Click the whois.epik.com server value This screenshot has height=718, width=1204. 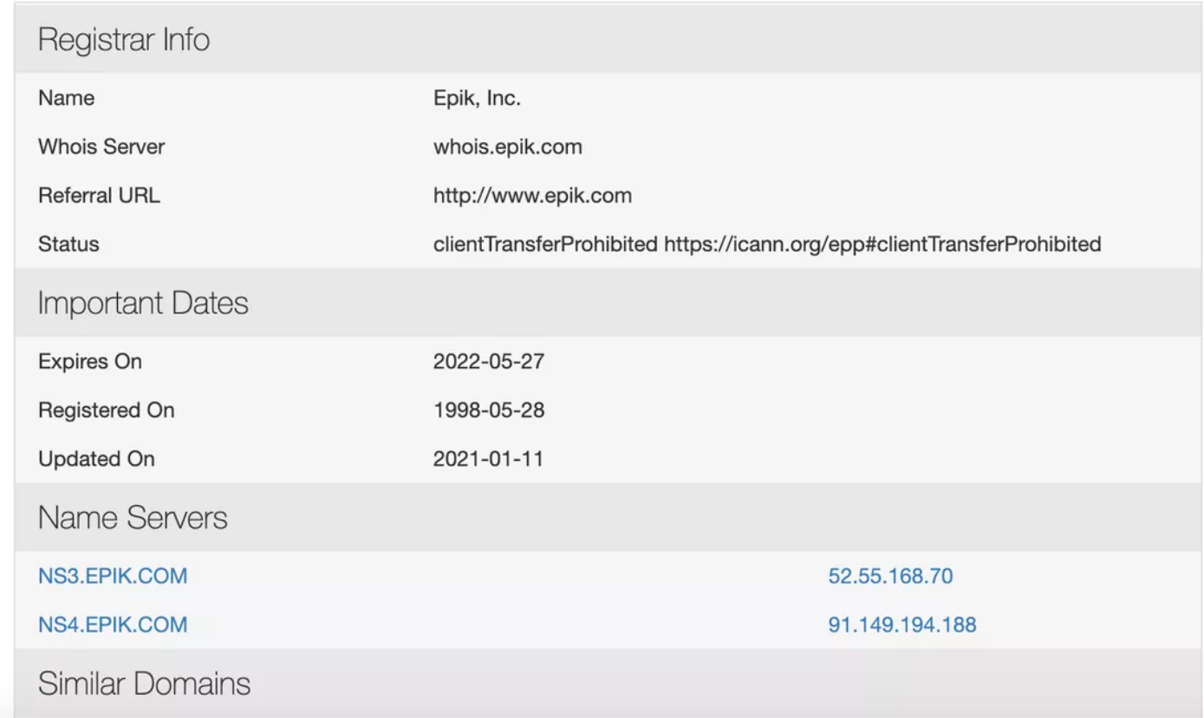tap(508, 147)
